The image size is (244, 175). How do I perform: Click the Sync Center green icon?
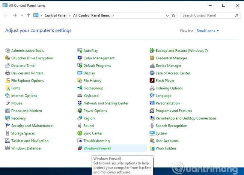tap(80, 133)
